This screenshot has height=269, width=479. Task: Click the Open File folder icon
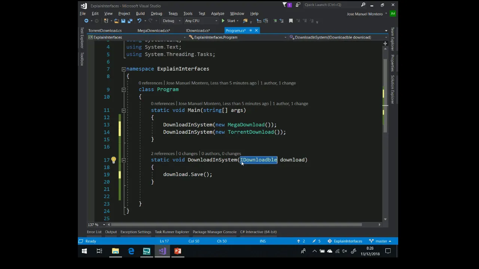click(x=116, y=21)
